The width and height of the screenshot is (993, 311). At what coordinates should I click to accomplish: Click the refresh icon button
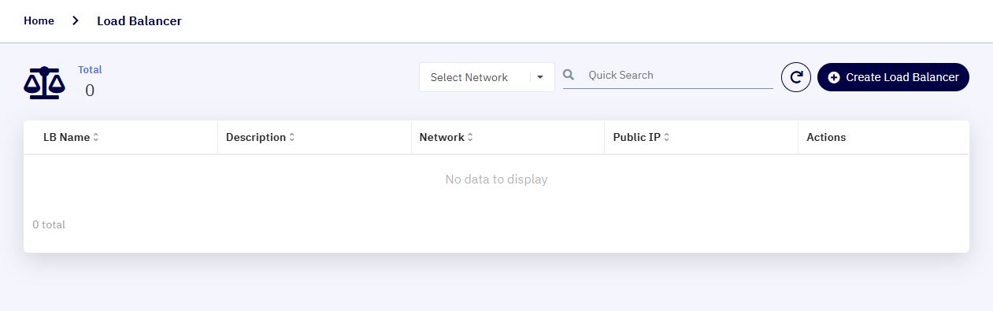pyautogui.click(x=796, y=77)
